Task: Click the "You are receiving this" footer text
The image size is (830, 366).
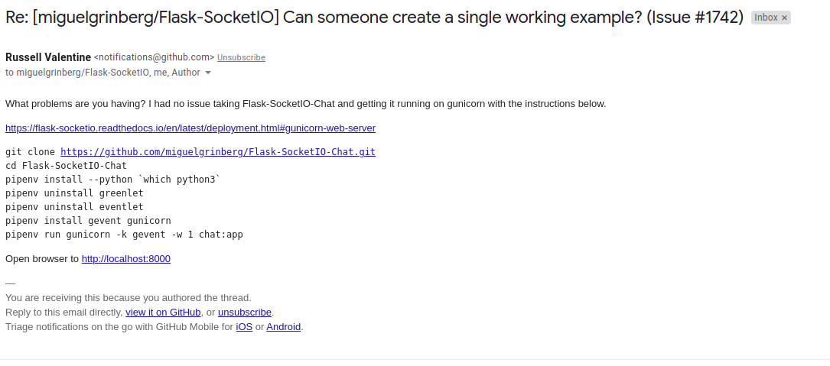Action: click(x=129, y=298)
